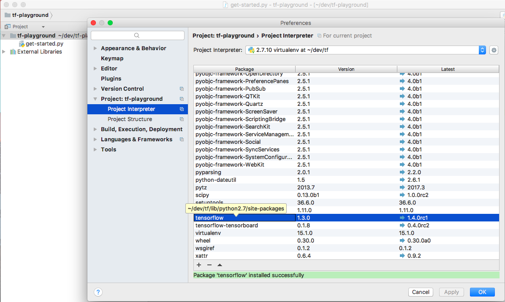Click the External Libraries icon
505x302 pixels.
pos(13,52)
